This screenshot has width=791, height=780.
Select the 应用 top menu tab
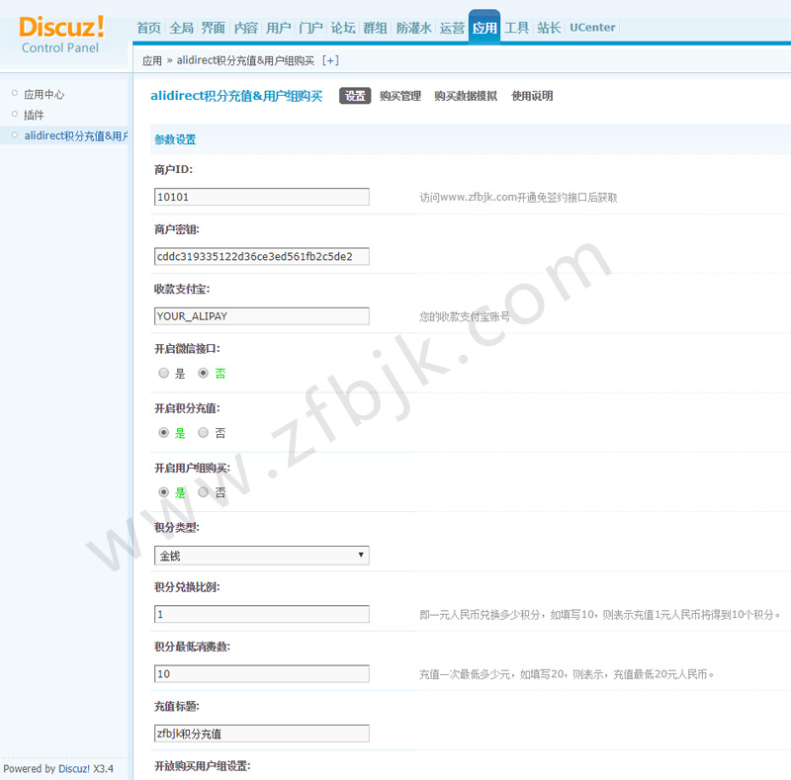(484, 28)
